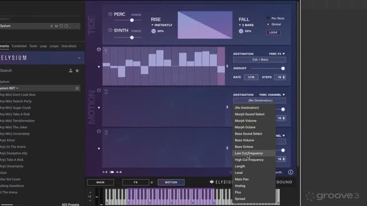Open the lane 1 Rate 1/16 selector
This screenshot has width=367, height=206.
[251, 77]
